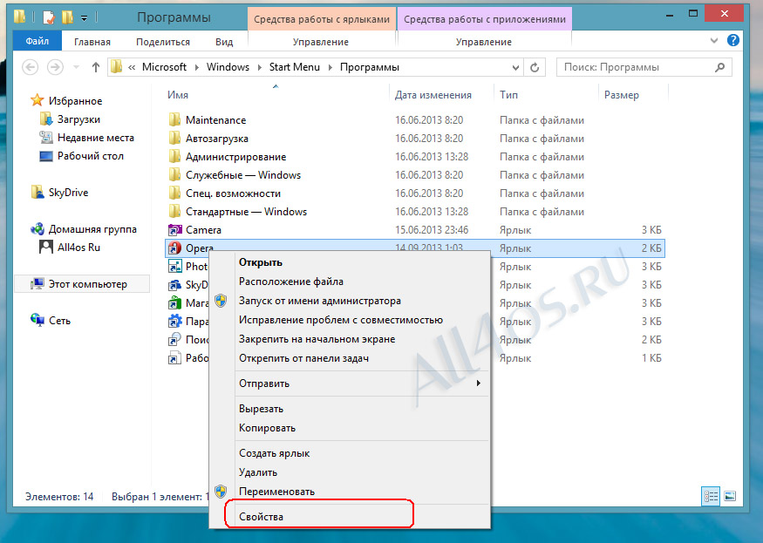Click the new folder quick access icon

click(x=68, y=17)
